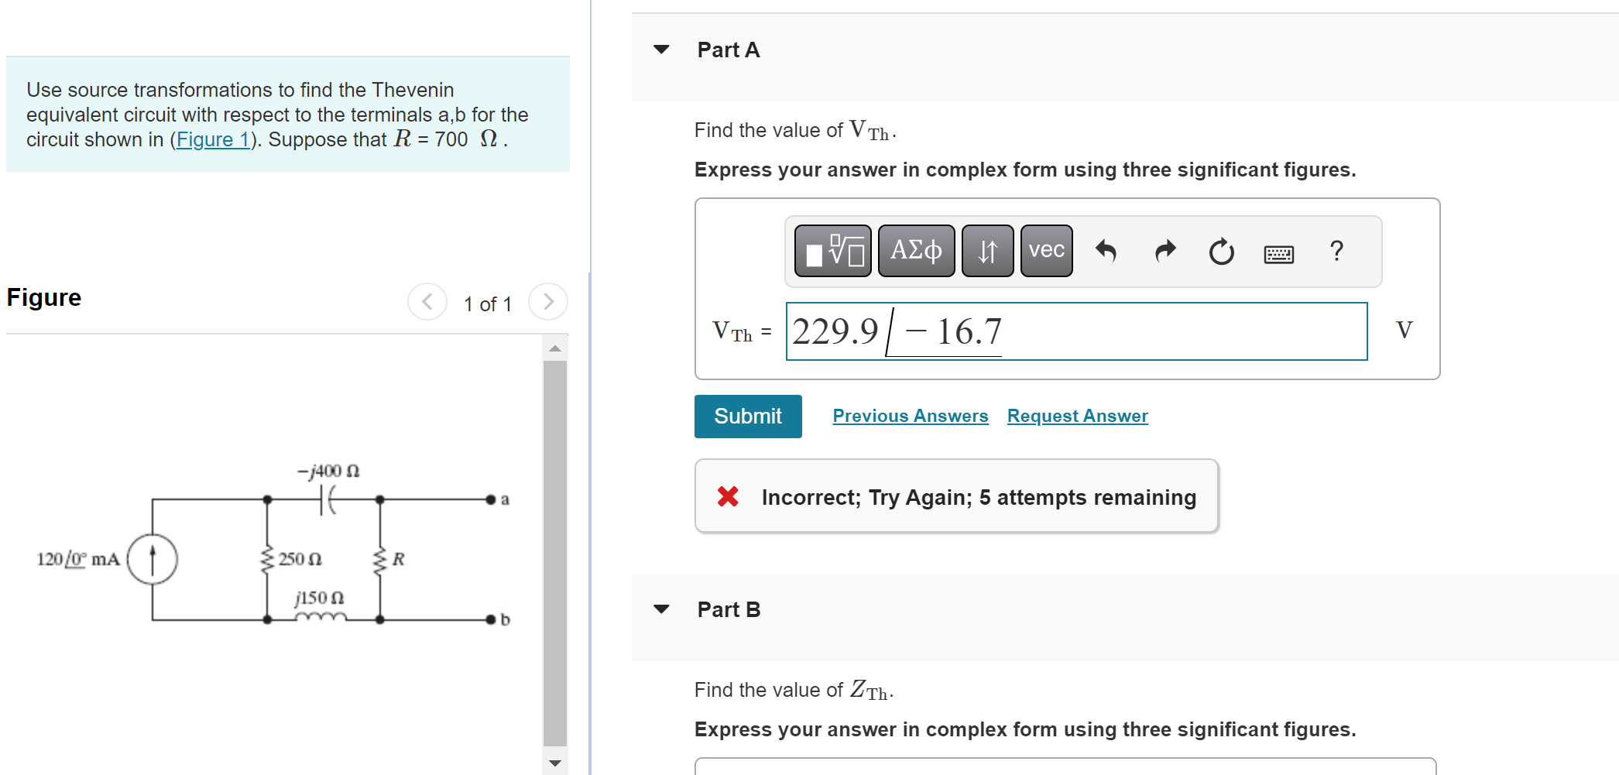The height and width of the screenshot is (775, 1619).
Task: Open the on-screen keyboard icon
Action: point(1278,252)
